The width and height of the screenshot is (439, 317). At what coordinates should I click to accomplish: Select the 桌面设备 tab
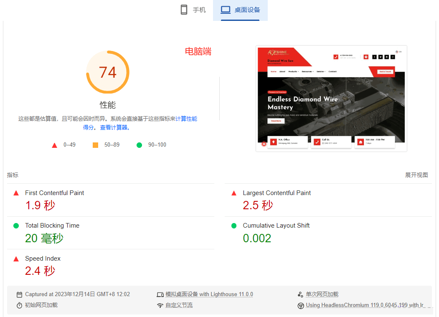240,10
